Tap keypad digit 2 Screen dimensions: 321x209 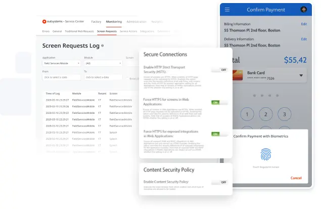(x=266, y=114)
